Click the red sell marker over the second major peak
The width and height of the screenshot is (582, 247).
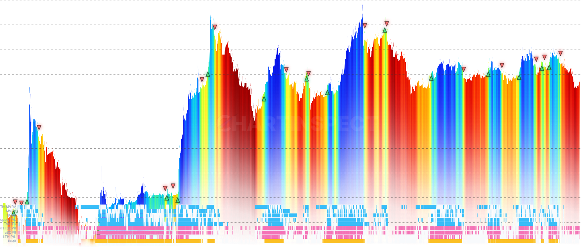tap(216, 27)
